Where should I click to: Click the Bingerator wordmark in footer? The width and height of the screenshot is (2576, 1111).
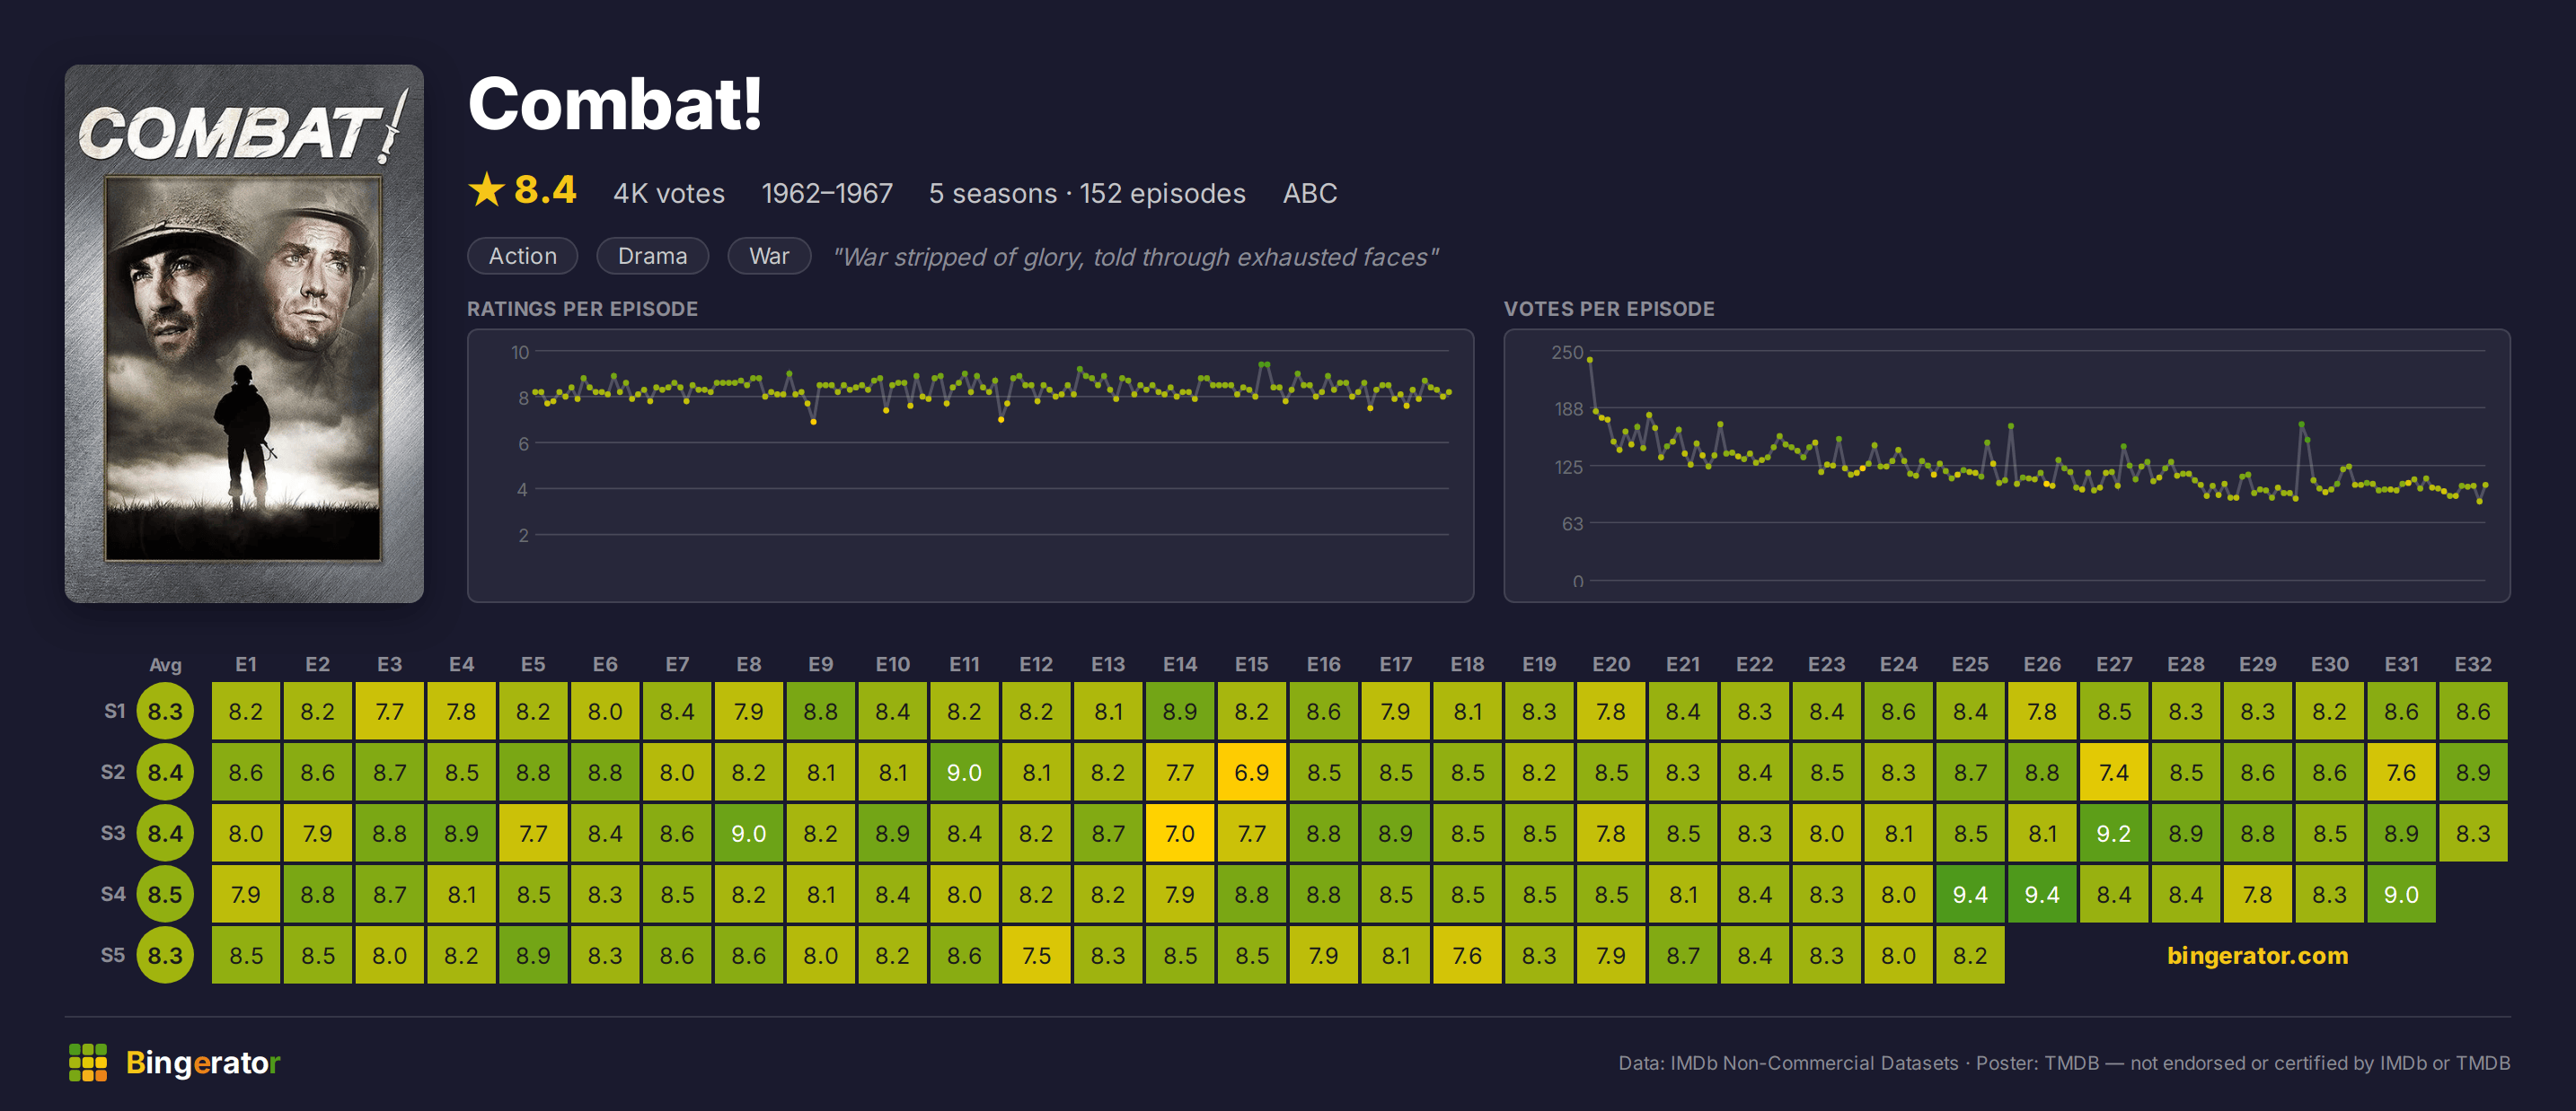tap(203, 1062)
